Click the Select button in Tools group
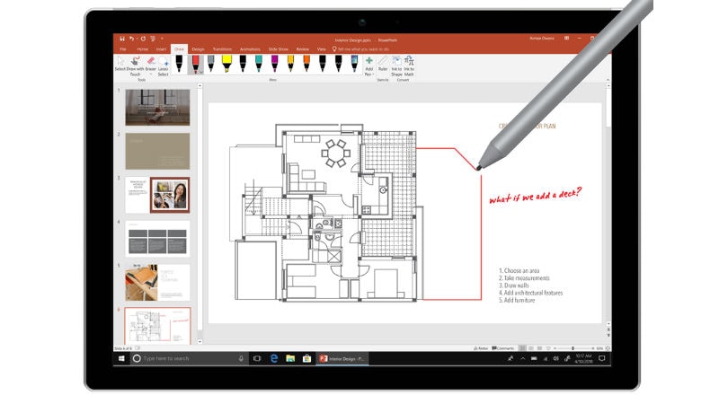The width and height of the screenshot is (719, 404). [120, 61]
